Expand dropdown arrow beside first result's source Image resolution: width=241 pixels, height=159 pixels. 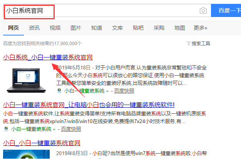click(x=107, y=91)
